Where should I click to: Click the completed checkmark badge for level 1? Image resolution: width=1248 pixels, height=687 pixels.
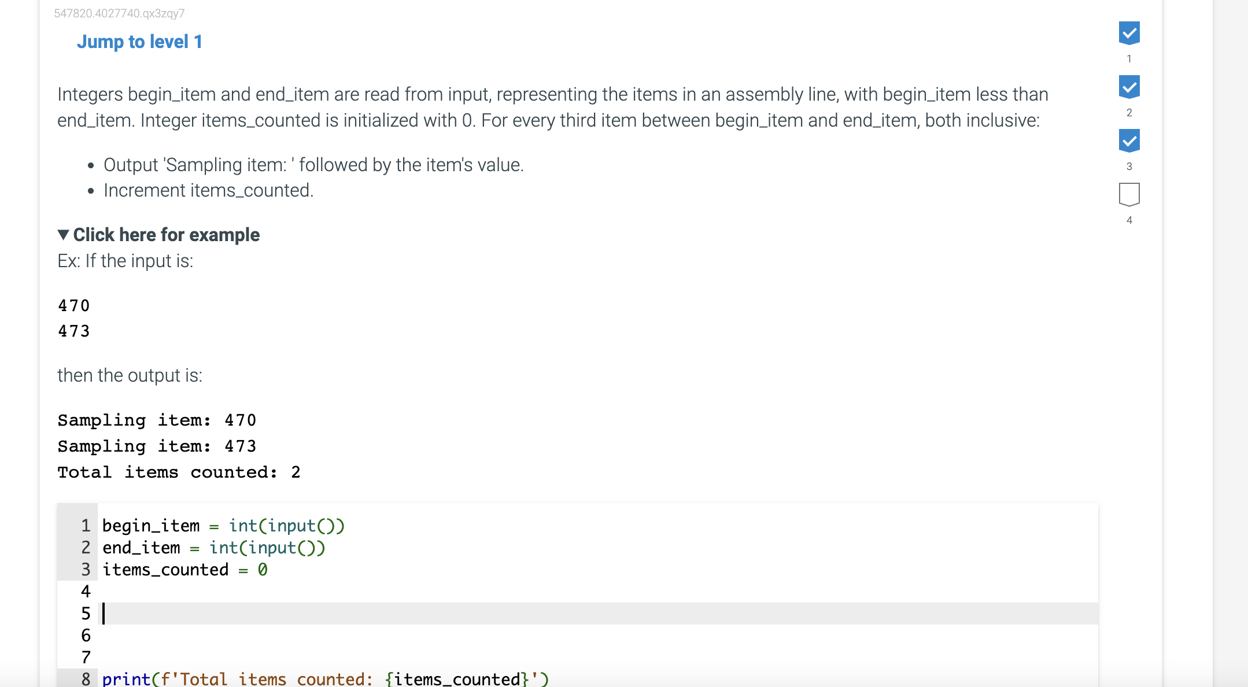tap(1129, 34)
